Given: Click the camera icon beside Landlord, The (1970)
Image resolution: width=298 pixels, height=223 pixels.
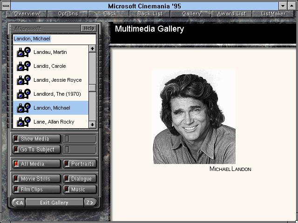Looking at the screenshot, I should pyautogui.click(x=24, y=94).
